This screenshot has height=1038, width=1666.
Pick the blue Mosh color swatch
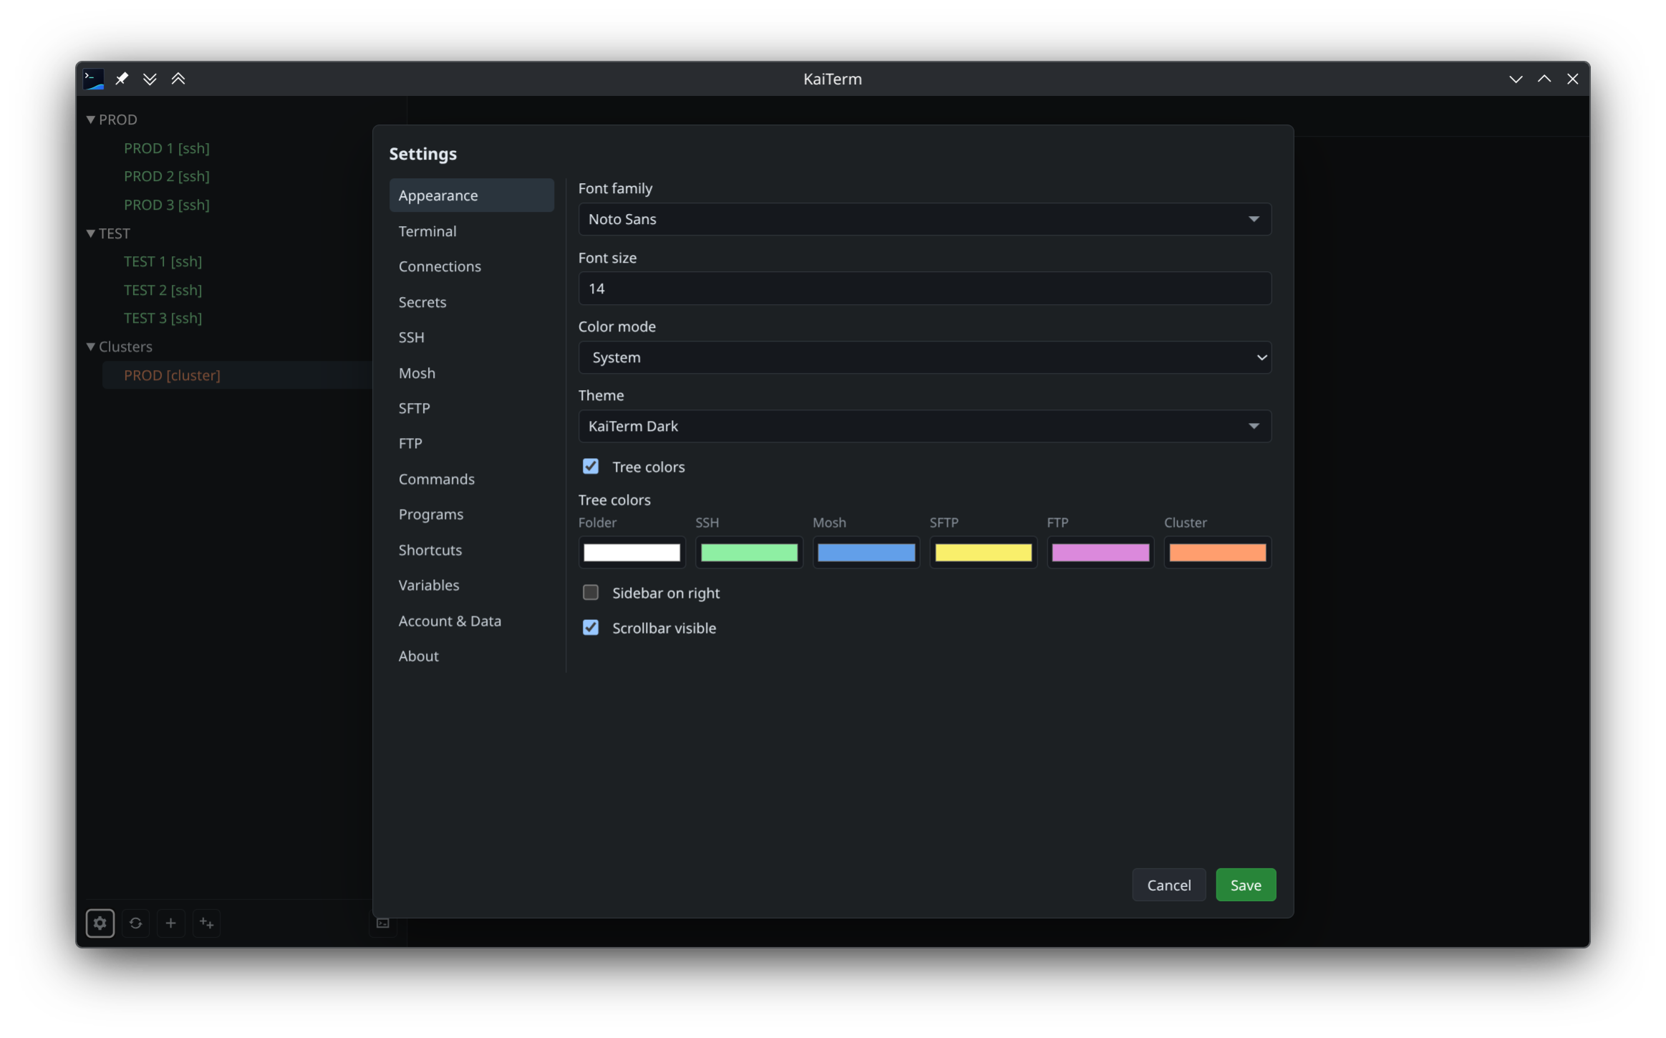click(x=866, y=553)
